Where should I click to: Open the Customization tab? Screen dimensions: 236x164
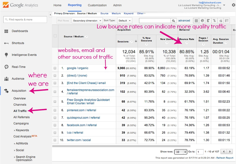coord(97,5)
